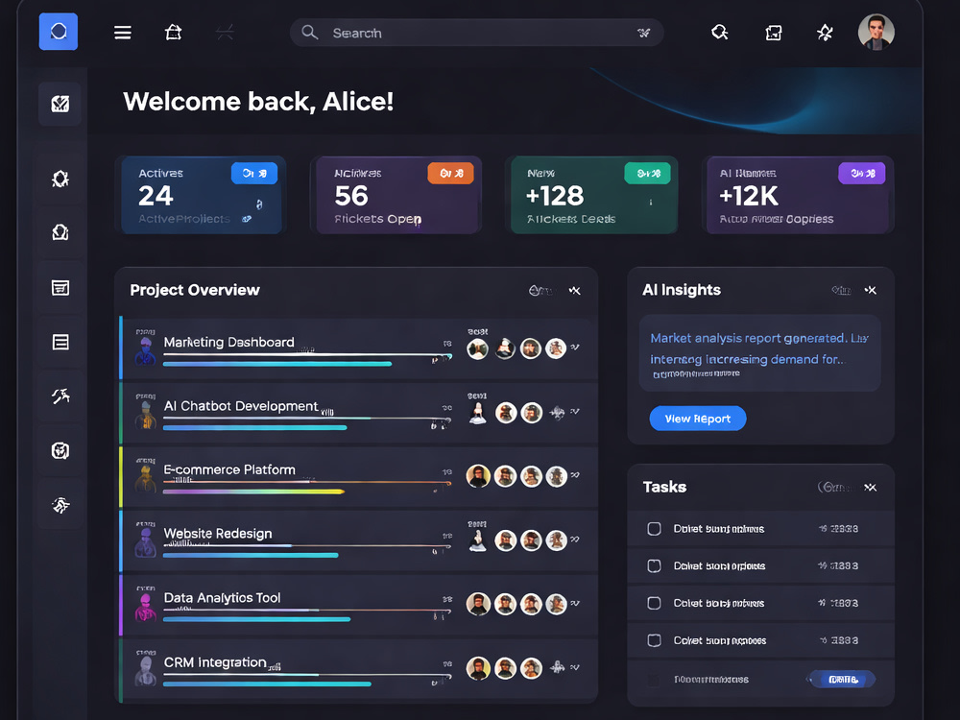
Task: Click inside the Search field
Action: coord(476,33)
